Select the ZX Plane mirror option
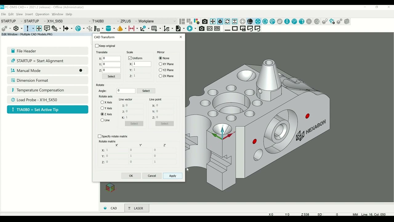 (x=161, y=76)
